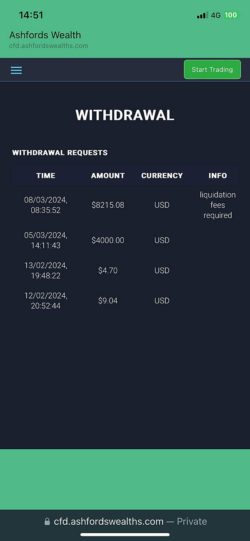This screenshot has width=250, height=541.
Task: Tap the WITHDRAWAL page heading
Action: click(x=125, y=115)
